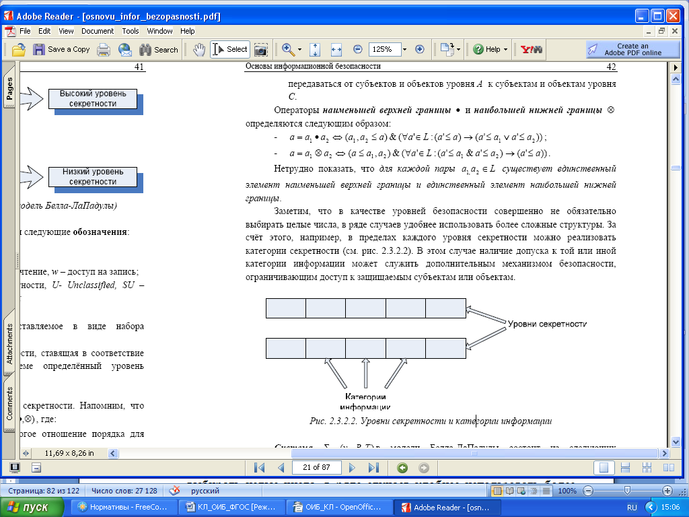Screen dimensions: 689x517
Task: Click the Word spell-check status icon
Action: coord(174,491)
